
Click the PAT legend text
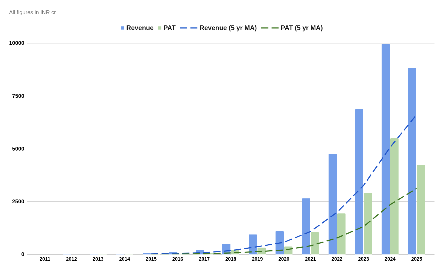(169, 28)
